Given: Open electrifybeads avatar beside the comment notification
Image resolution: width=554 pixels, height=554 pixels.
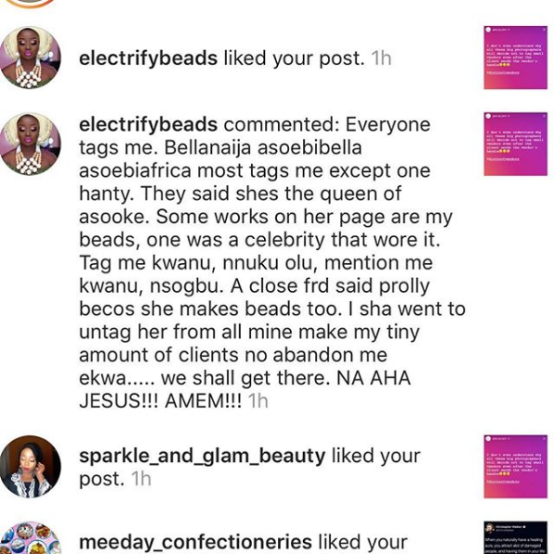Looking at the screenshot, I should (31, 144).
